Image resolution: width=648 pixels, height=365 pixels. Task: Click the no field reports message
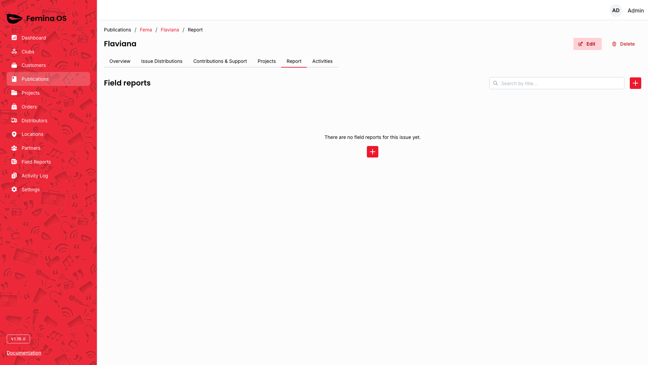[x=373, y=137]
